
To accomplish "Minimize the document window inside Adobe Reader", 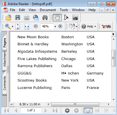I will click(x=102, y=10).
